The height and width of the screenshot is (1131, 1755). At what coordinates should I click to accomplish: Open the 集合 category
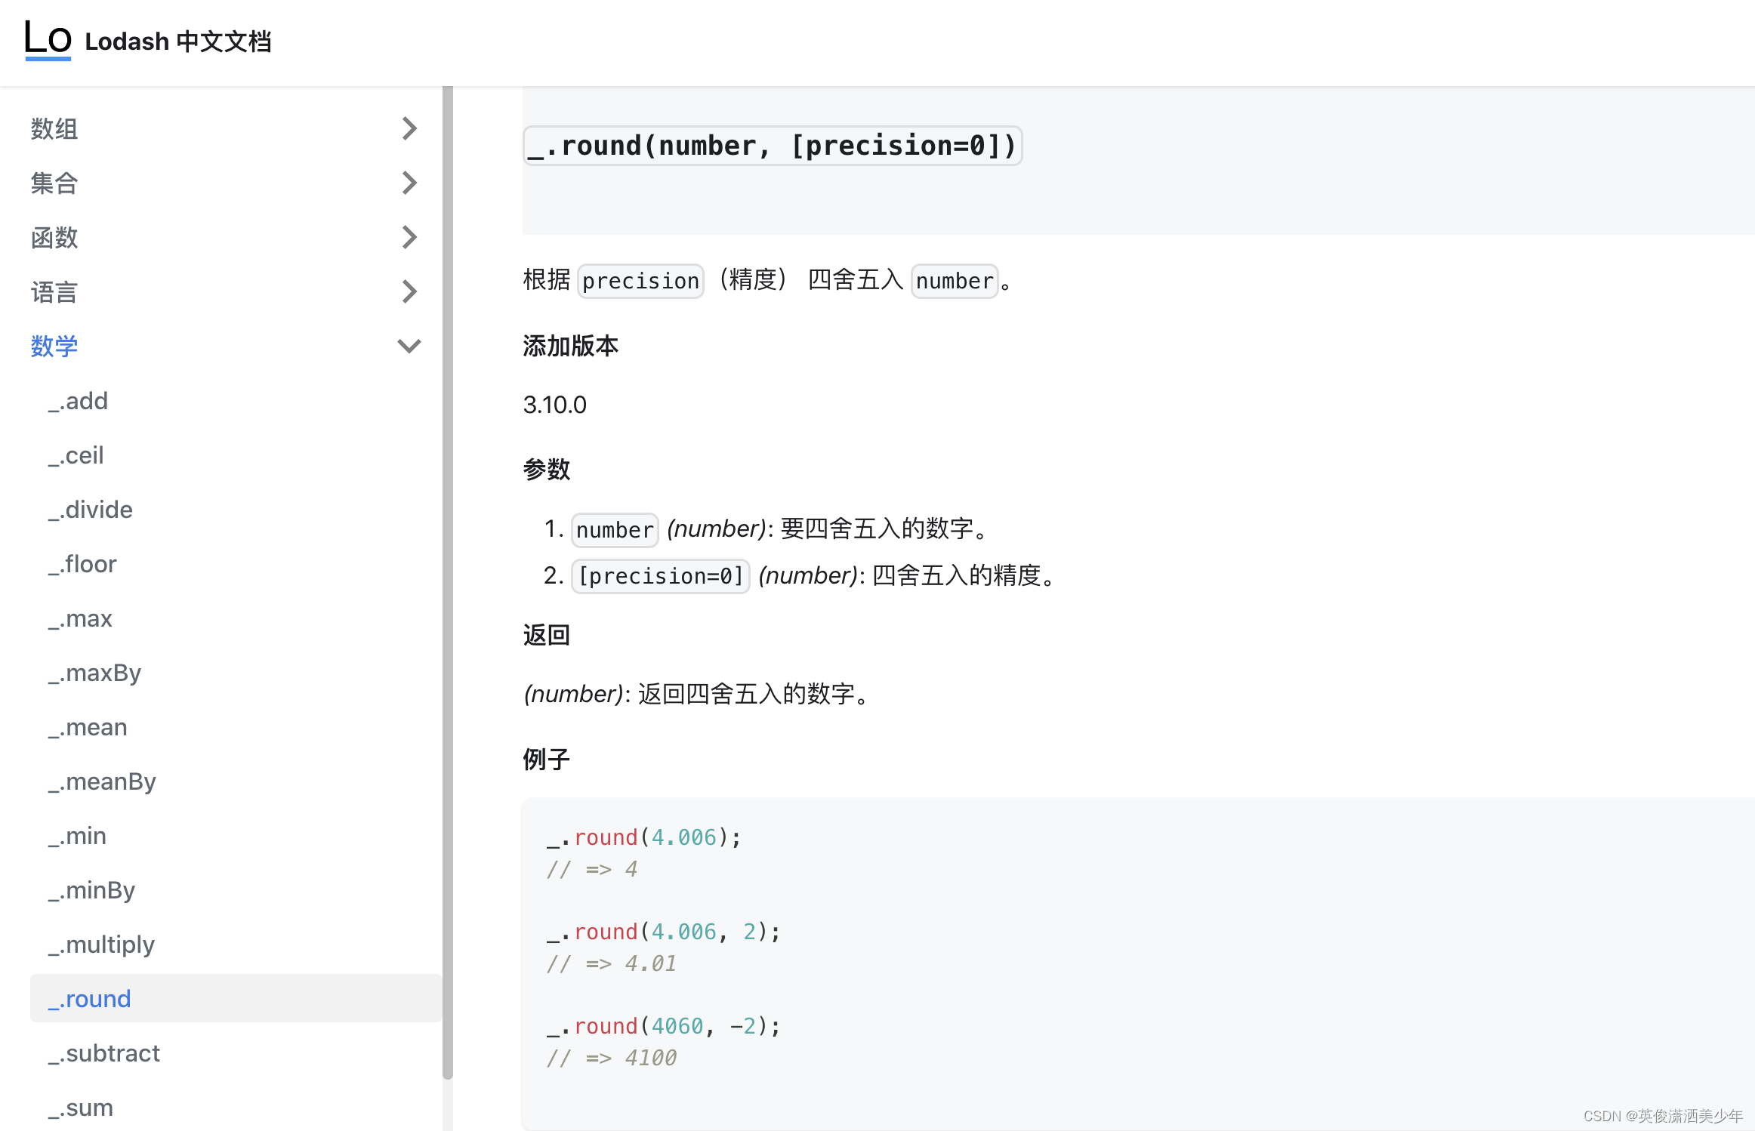[x=54, y=183]
